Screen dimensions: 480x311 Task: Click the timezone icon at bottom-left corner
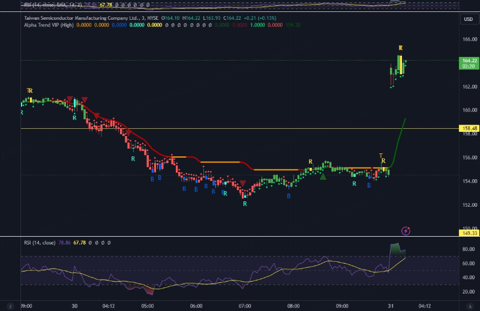(10, 306)
